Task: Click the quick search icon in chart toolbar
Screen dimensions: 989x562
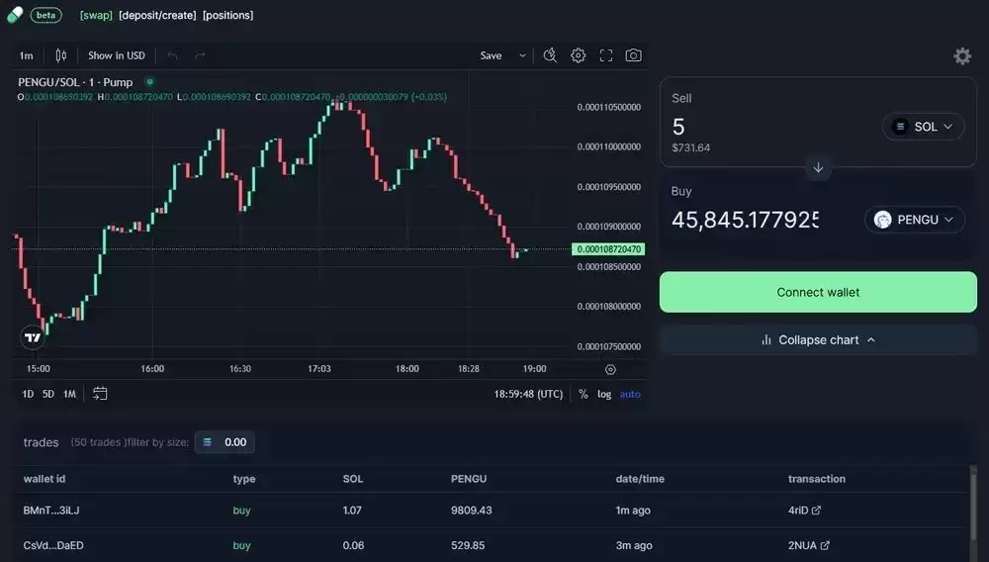Action: [x=551, y=55]
